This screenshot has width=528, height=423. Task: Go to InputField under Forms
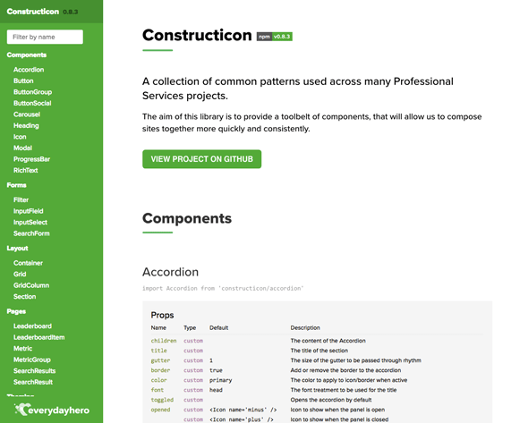29,211
